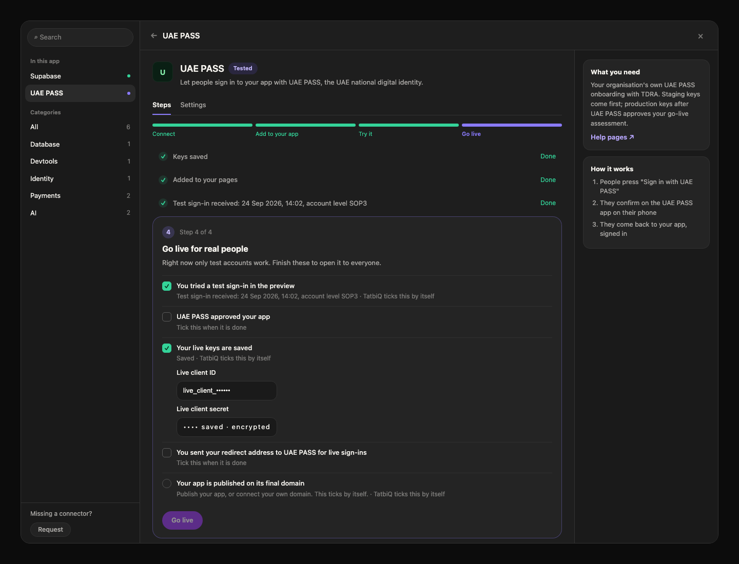Click the green status dot next to Supabase
The image size is (739, 564).
click(x=129, y=76)
